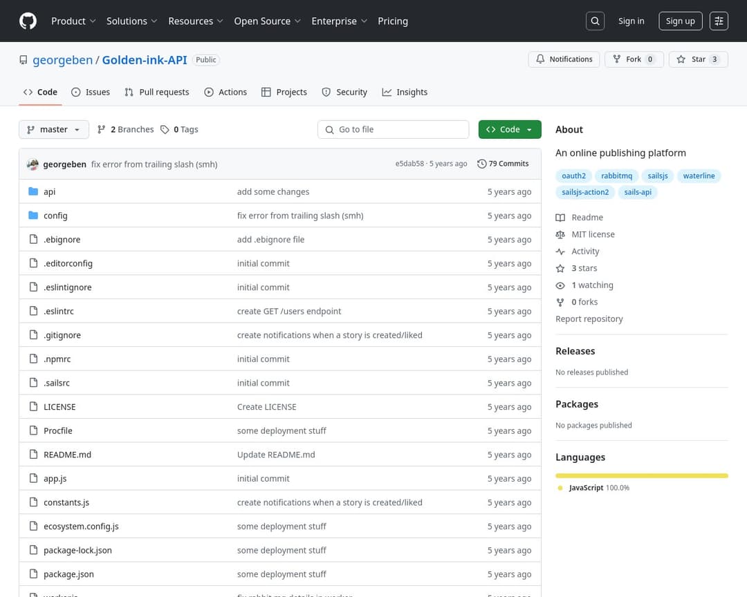Switch to the Projects tab
747x597 pixels.
pyautogui.click(x=284, y=93)
